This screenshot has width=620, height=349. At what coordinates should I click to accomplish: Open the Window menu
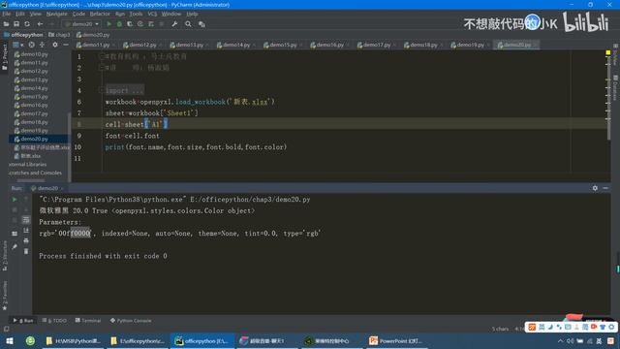(170, 14)
